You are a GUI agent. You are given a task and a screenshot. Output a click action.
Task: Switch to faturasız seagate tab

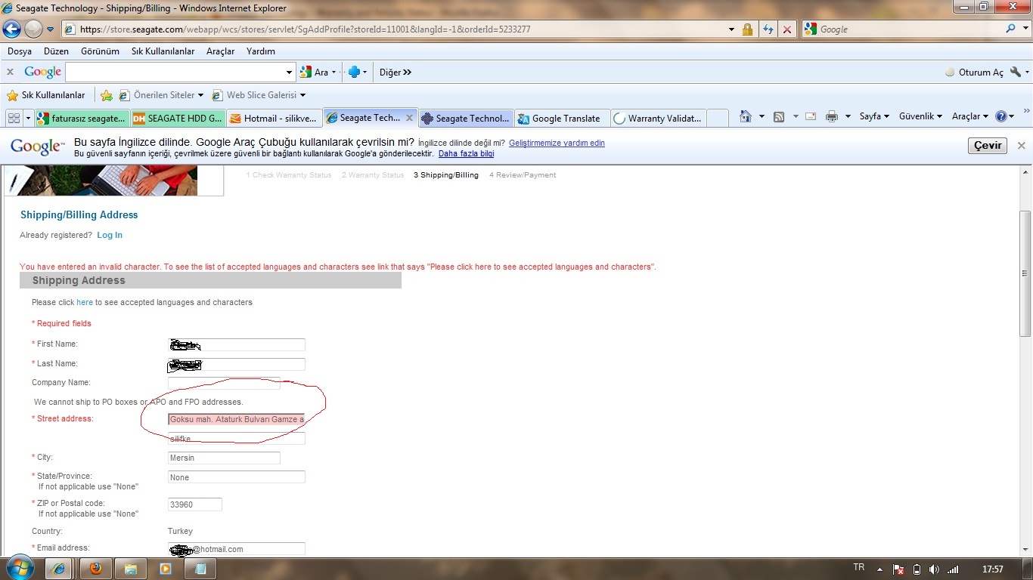[x=82, y=119]
